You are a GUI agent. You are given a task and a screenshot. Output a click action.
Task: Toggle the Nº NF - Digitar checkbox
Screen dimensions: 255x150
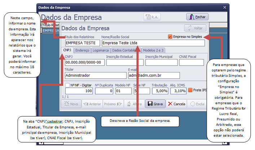(x=67, y=85)
